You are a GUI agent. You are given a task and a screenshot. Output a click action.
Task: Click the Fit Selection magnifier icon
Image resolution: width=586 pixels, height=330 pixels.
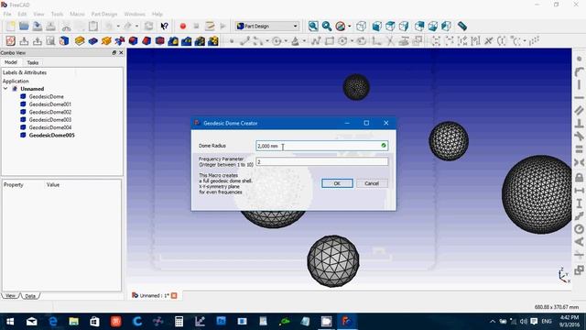point(327,27)
